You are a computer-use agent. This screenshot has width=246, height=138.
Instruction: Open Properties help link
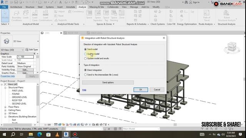(8, 76)
